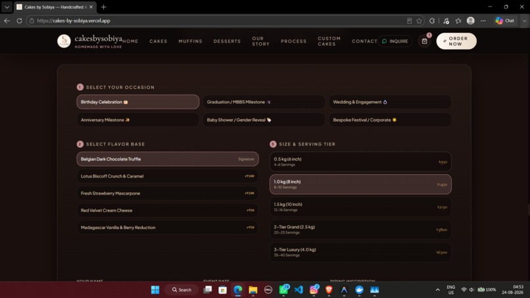Open the tab search dropdown arrow
Viewport: 530px width, 298px height.
pos(7,7)
